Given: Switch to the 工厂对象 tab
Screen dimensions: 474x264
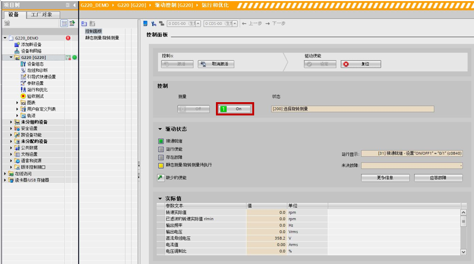Looking at the screenshot, I should coord(42,14).
